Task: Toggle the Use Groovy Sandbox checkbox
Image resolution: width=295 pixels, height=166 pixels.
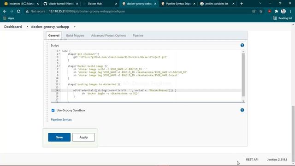Action: 53,110
